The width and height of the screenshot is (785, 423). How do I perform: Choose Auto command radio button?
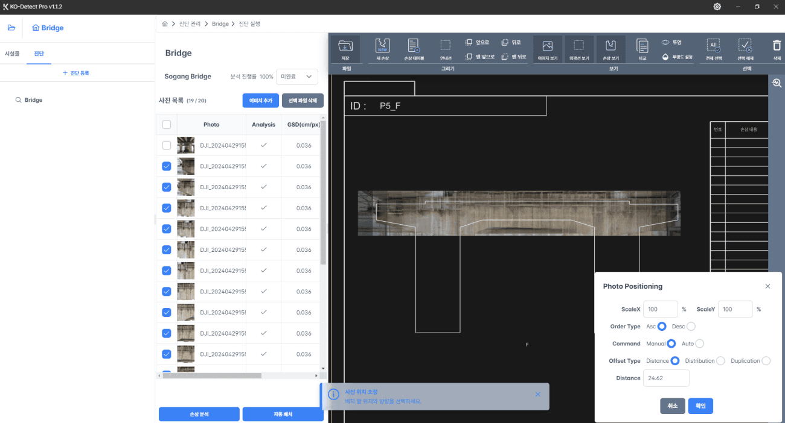point(699,344)
